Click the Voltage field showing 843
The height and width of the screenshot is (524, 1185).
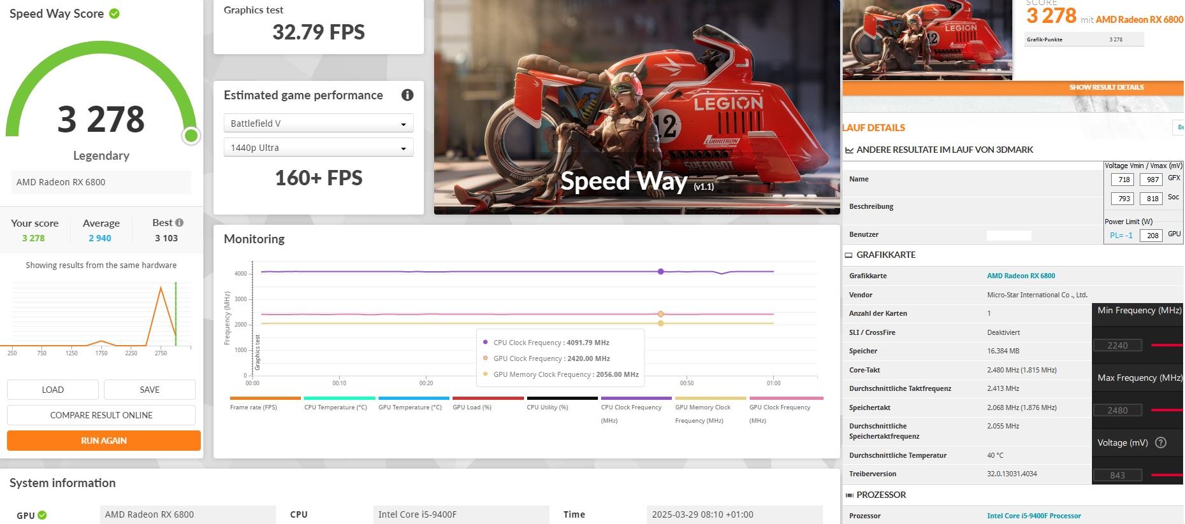point(1117,476)
